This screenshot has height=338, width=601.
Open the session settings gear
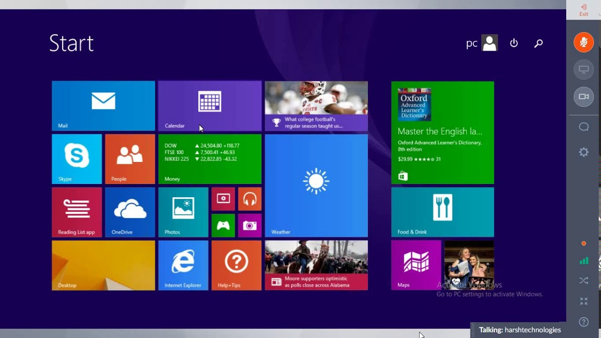pyautogui.click(x=584, y=152)
